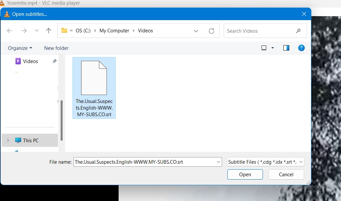Create a New folder
This screenshot has height=201, width=341.
(x=56, y=48)
